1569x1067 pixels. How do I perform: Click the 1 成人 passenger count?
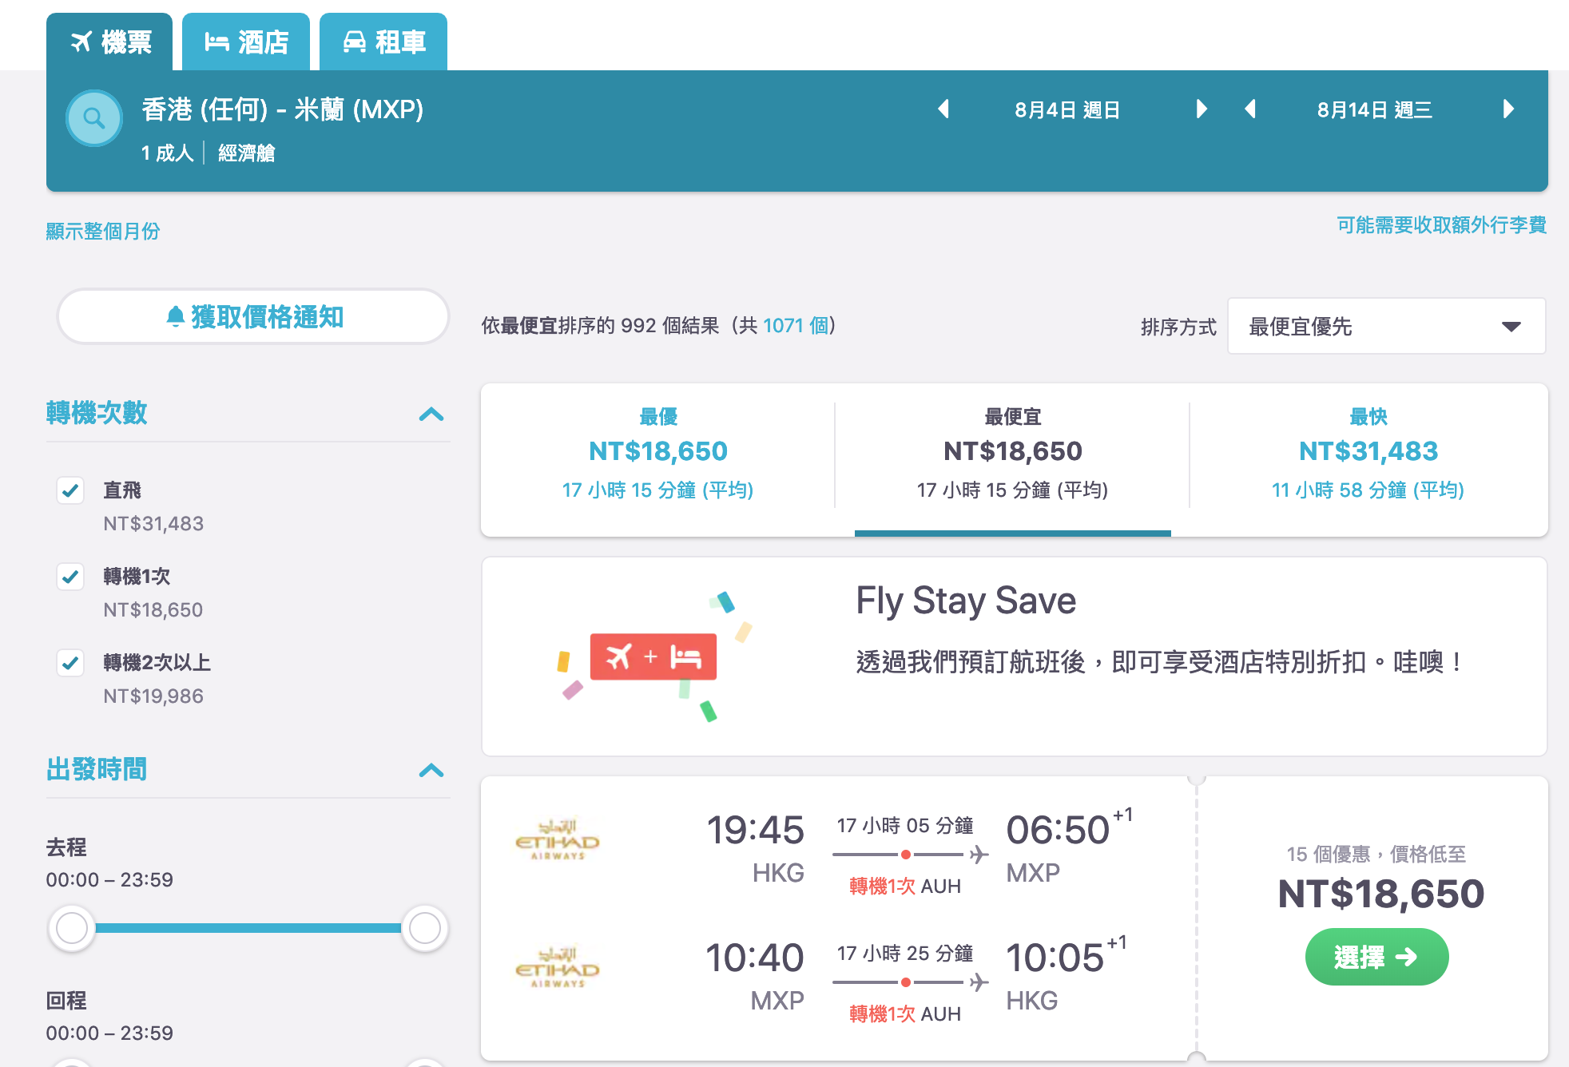click(x=168, y=153)
